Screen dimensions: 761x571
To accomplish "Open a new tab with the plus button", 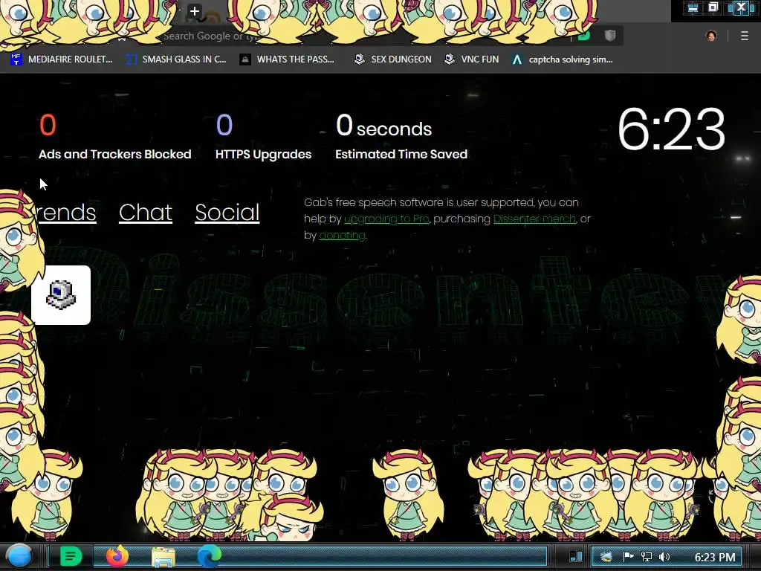I will (x=195, y=11).
